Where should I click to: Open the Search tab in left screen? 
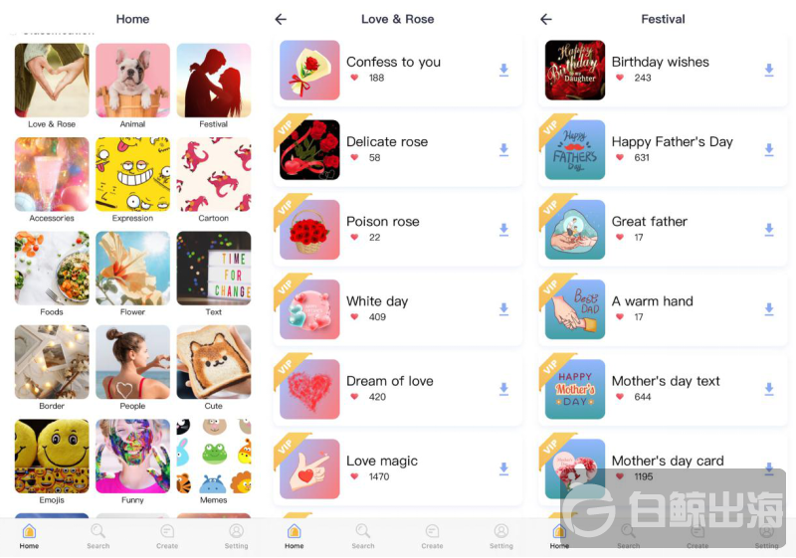coord(98,537)
